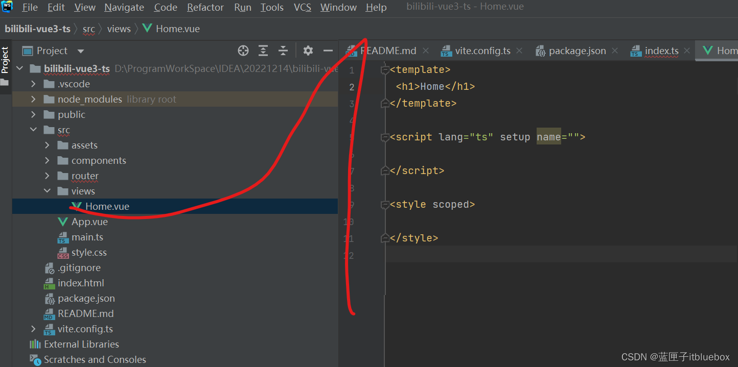The width and height of the screenshot is (738, 367).
Task: Click the Scratches and Consoles icon
Action: 35,359
